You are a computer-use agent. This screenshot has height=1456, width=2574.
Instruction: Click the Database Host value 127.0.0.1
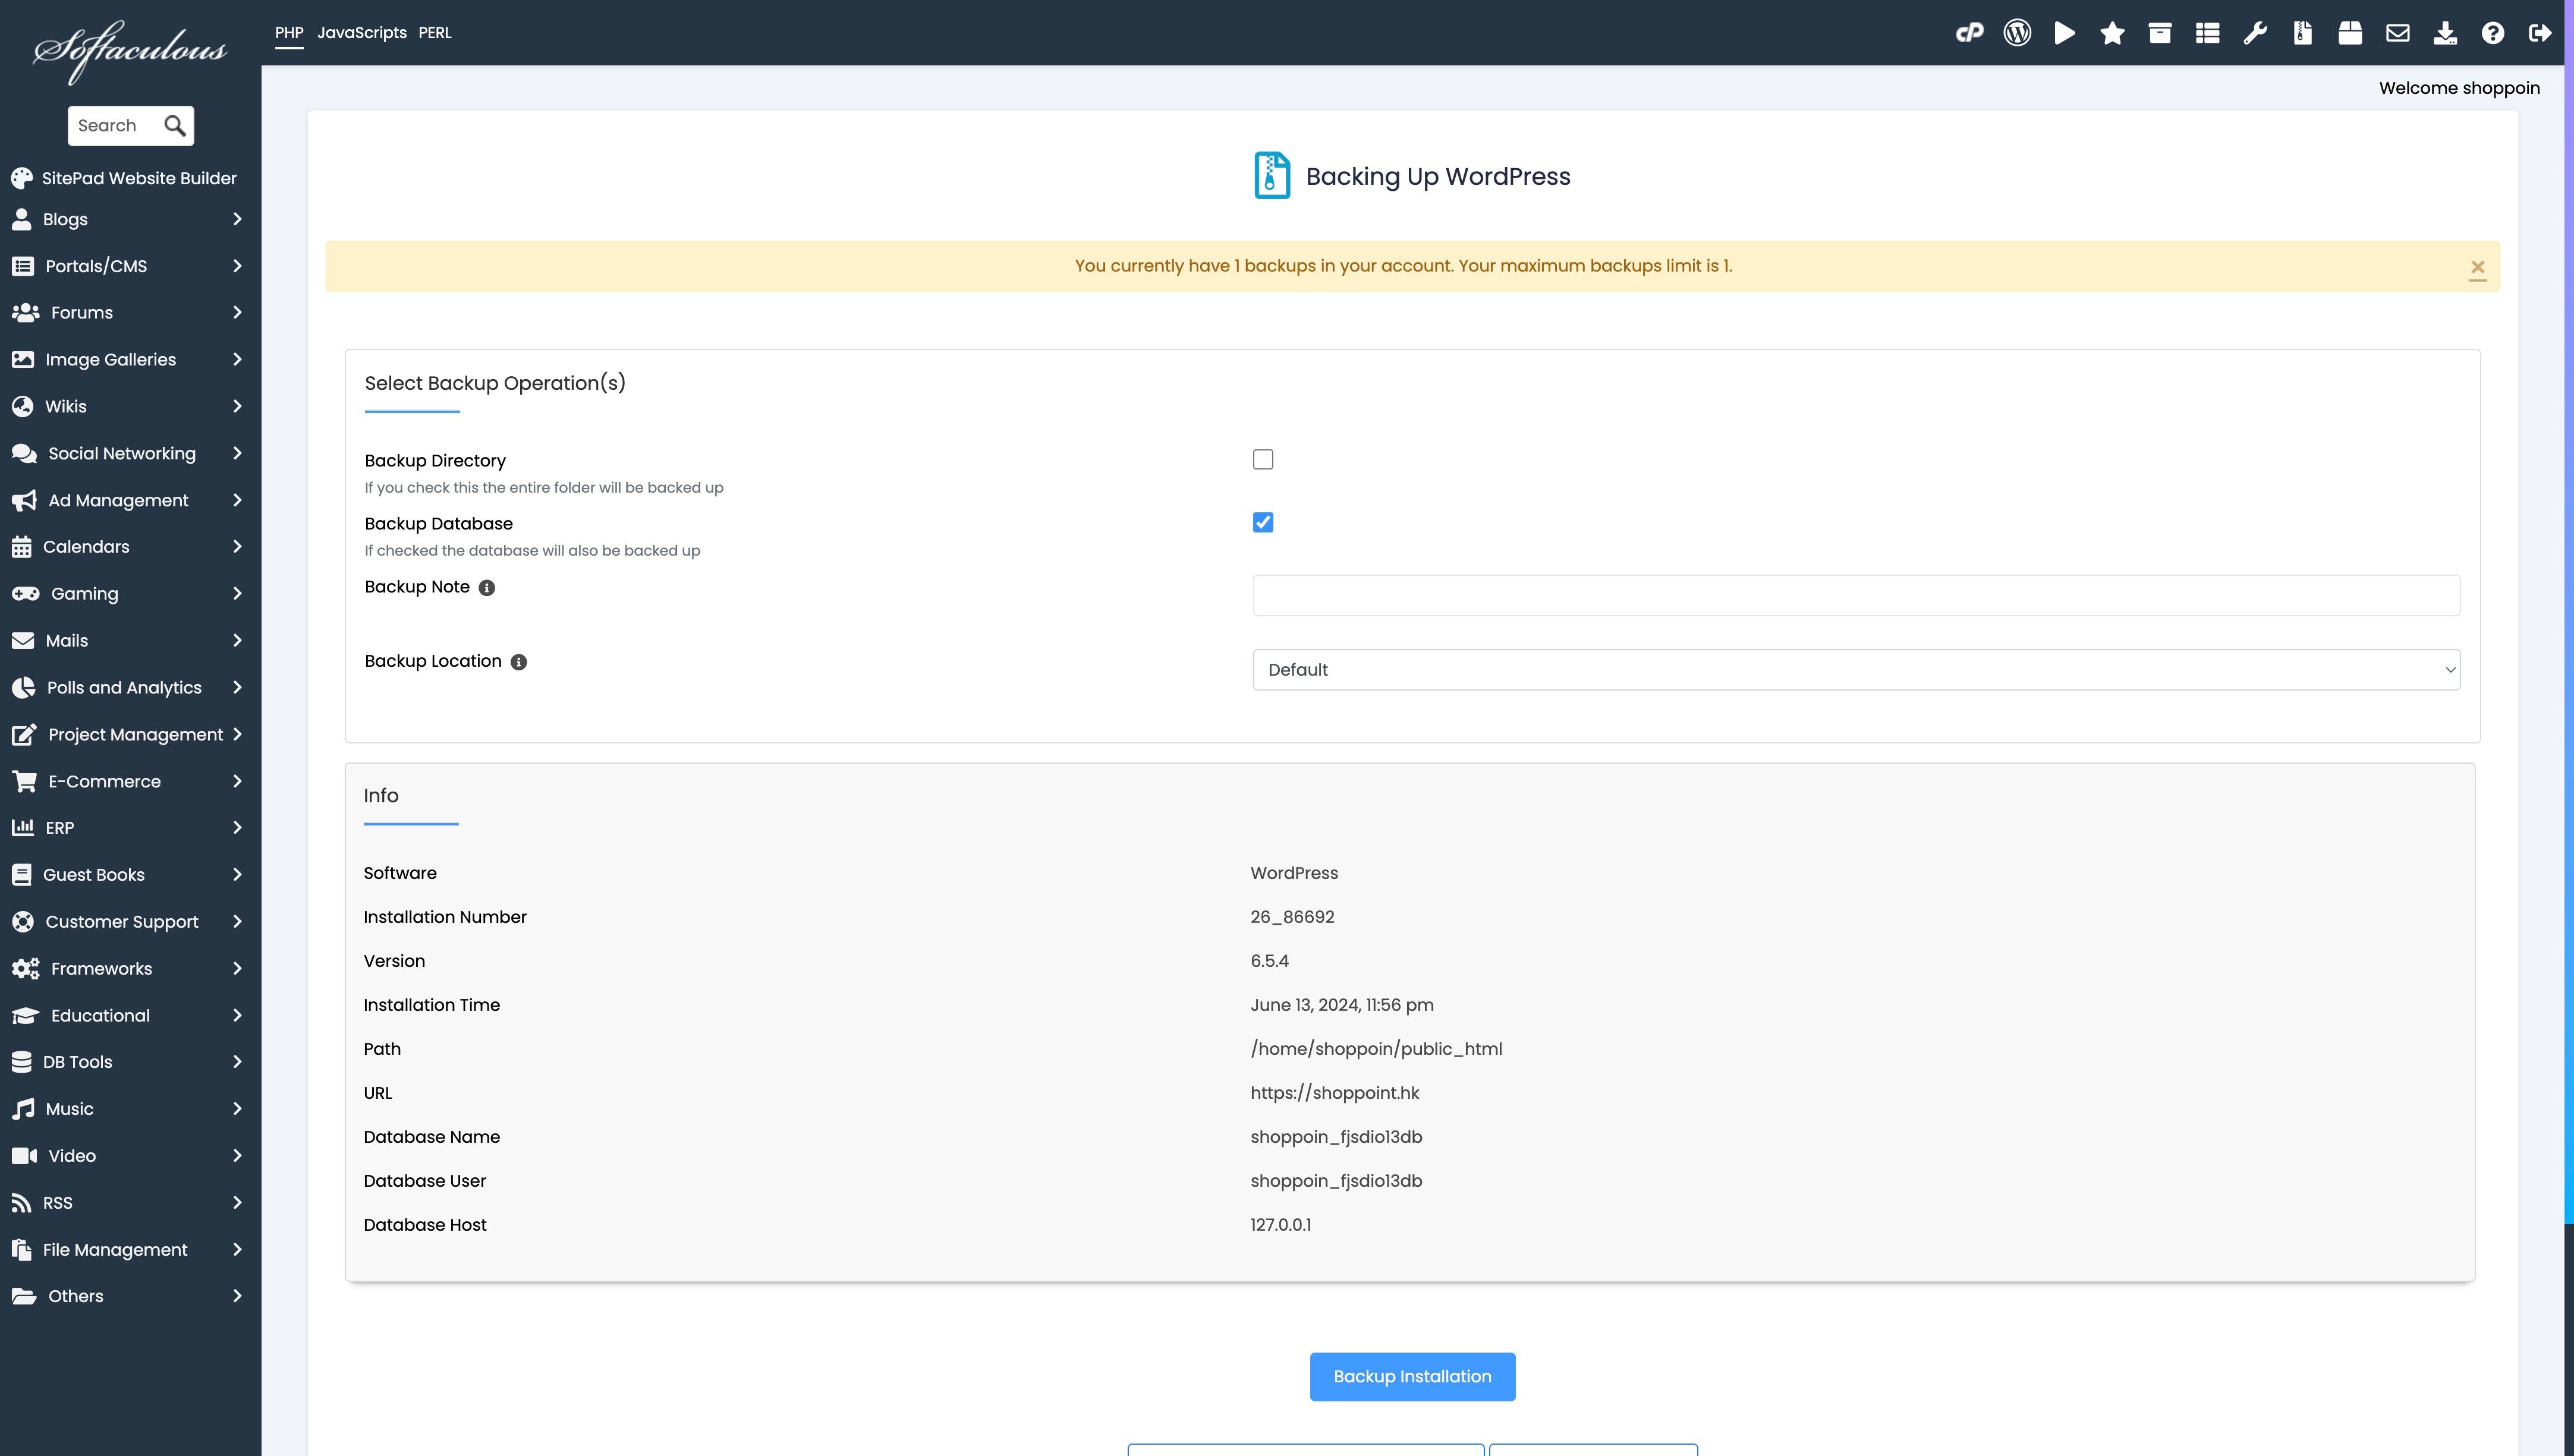(x=1280, y=1225)
